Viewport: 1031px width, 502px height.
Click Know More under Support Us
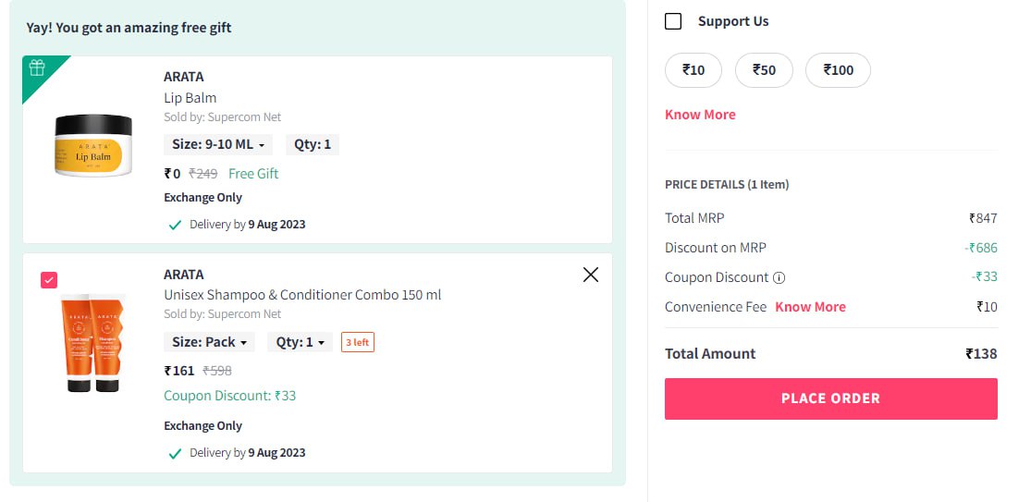(x=700, y=115)
